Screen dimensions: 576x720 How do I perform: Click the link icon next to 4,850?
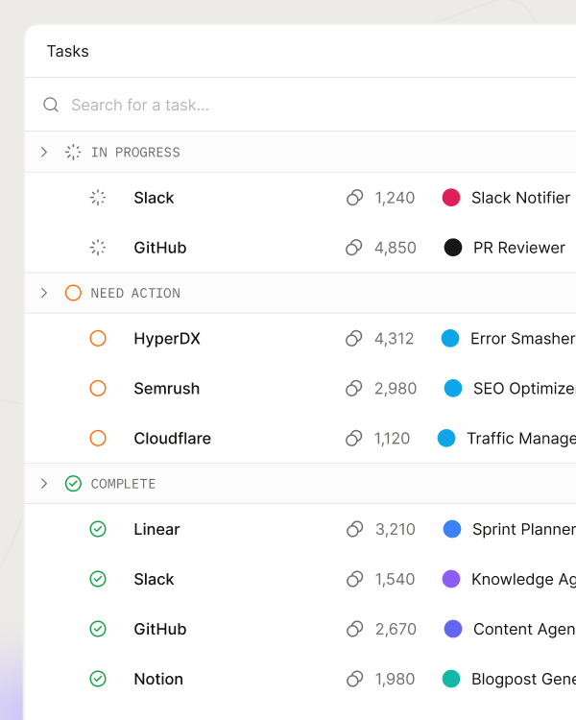pos(354,248)
